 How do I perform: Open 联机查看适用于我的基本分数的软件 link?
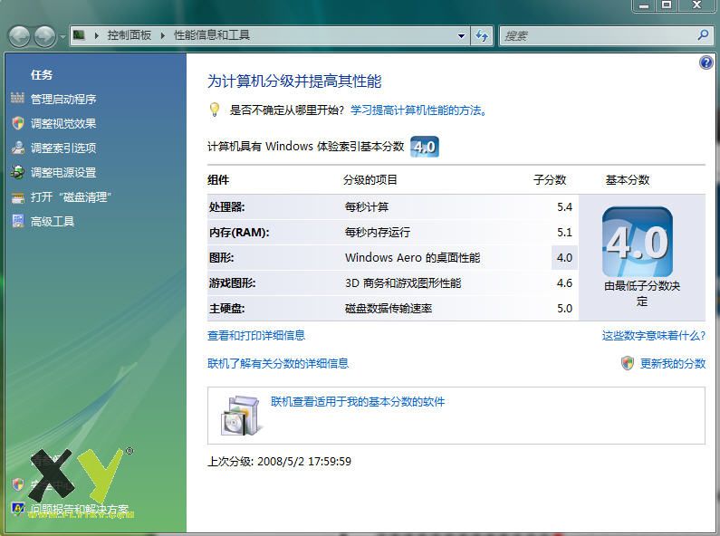click(358, 402)
